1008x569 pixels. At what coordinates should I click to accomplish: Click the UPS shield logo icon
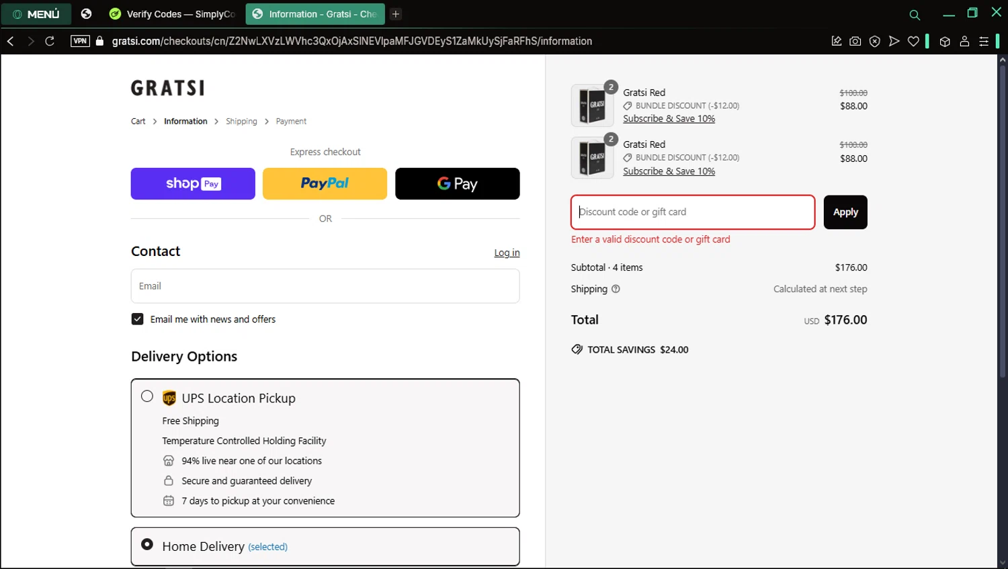click(x=169, y=398)
